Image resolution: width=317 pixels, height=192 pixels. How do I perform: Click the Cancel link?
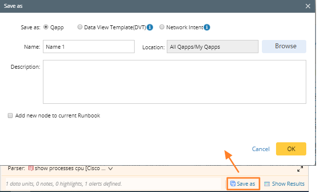[260, 149]
